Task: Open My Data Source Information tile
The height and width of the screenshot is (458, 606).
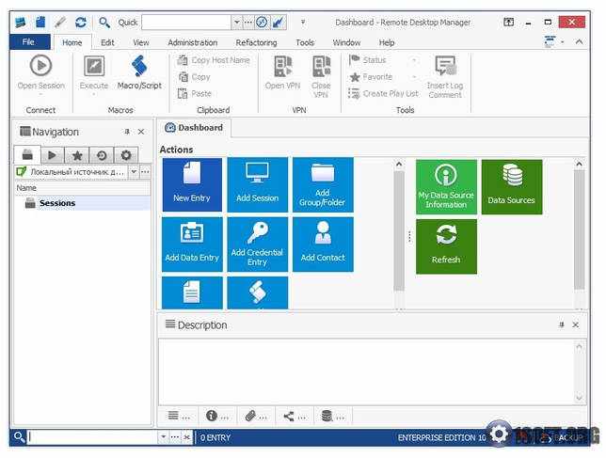Action: point(446,187)
